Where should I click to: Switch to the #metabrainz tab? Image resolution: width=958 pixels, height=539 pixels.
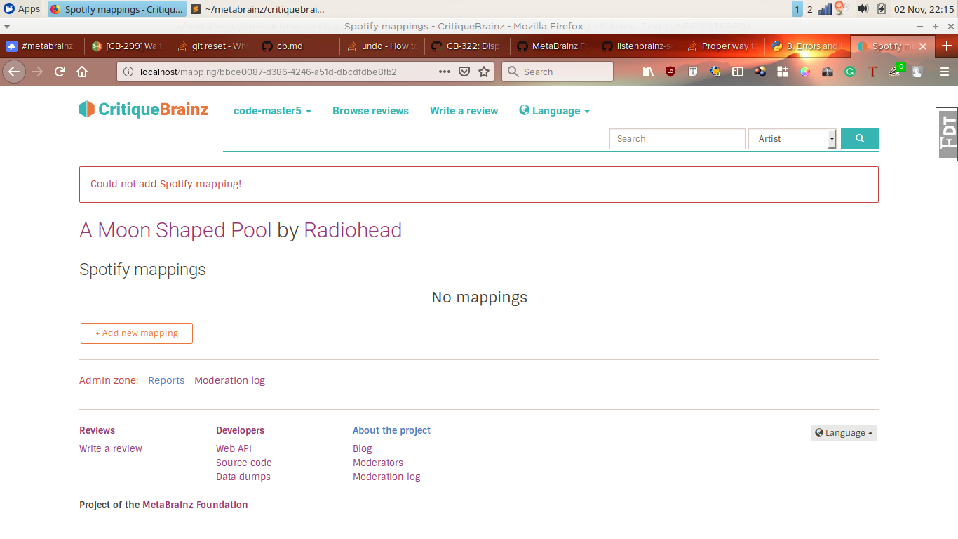click(x=43, y=46)
